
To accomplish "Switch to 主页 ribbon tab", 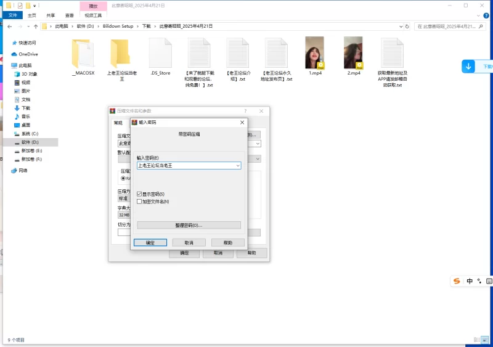I will tap(32, 15).
